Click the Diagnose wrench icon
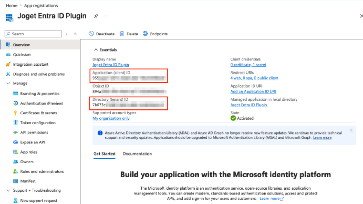Screen dimensions: 363x204 pyautogui.click(x=8, y=74)
